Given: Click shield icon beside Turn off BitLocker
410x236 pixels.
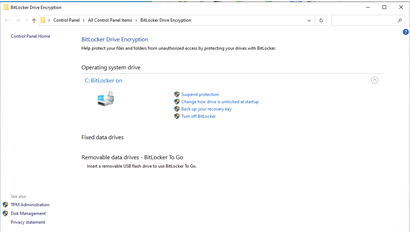Looking at the screenshot, I should pos(177,116).
